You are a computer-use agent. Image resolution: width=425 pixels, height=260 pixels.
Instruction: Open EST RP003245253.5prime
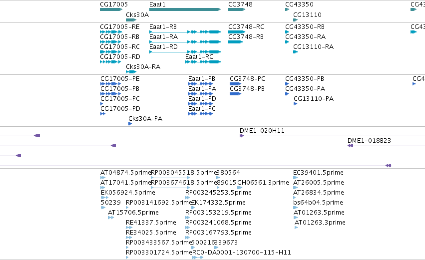coord(218,193)
